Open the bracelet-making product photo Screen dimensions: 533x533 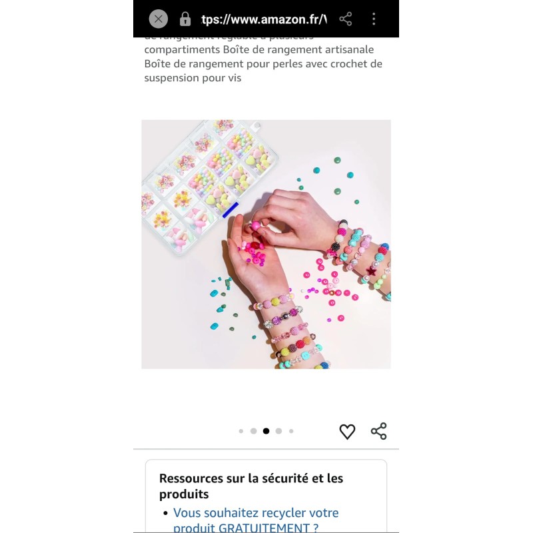coord(266,245)
